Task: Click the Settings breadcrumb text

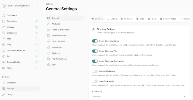Action: (49, 4)
